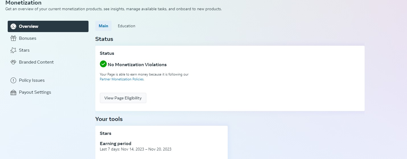Switch to the Education tab
The height and width of the screenshot is (159, 407).
(126, 26)
